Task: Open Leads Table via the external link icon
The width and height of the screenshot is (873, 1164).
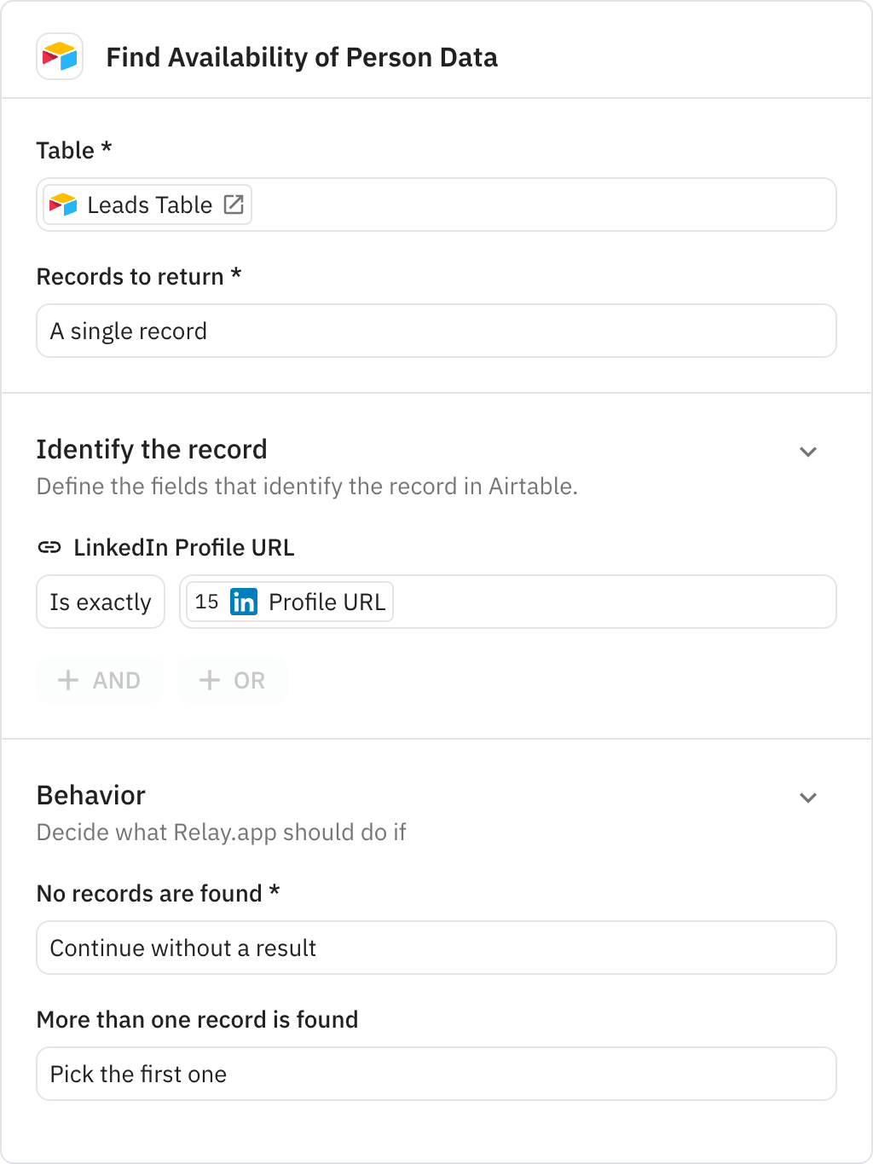Action: coord(234,205)
